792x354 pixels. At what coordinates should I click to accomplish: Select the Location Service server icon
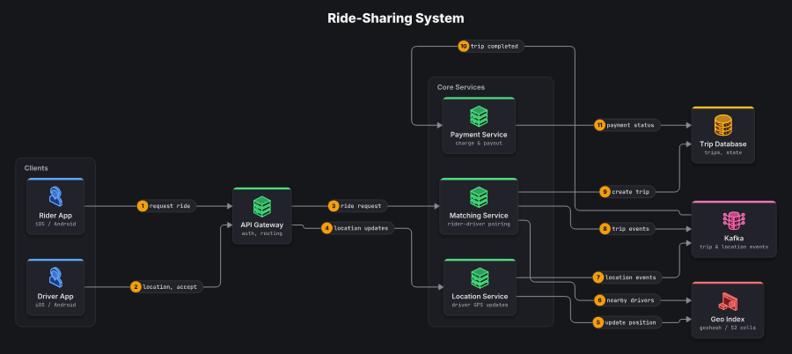point(479,277)
